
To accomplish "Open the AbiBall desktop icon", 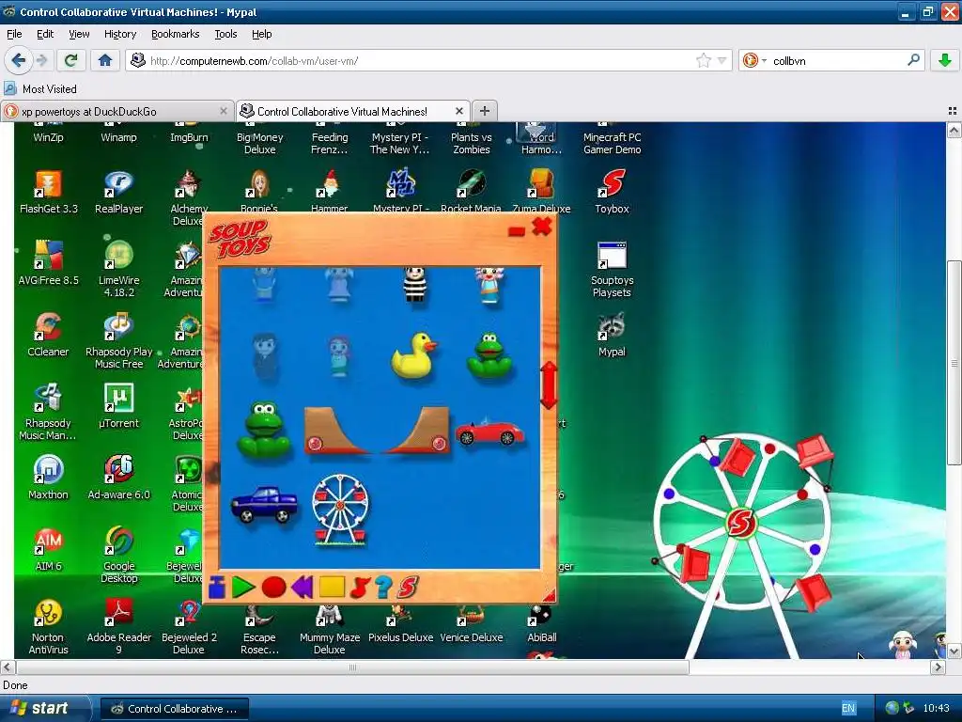I will [542, 625].
